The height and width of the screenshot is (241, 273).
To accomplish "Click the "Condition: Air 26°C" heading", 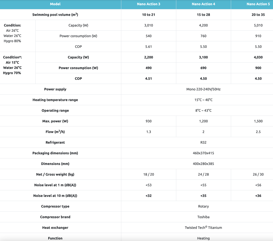I will click(12, 28).
